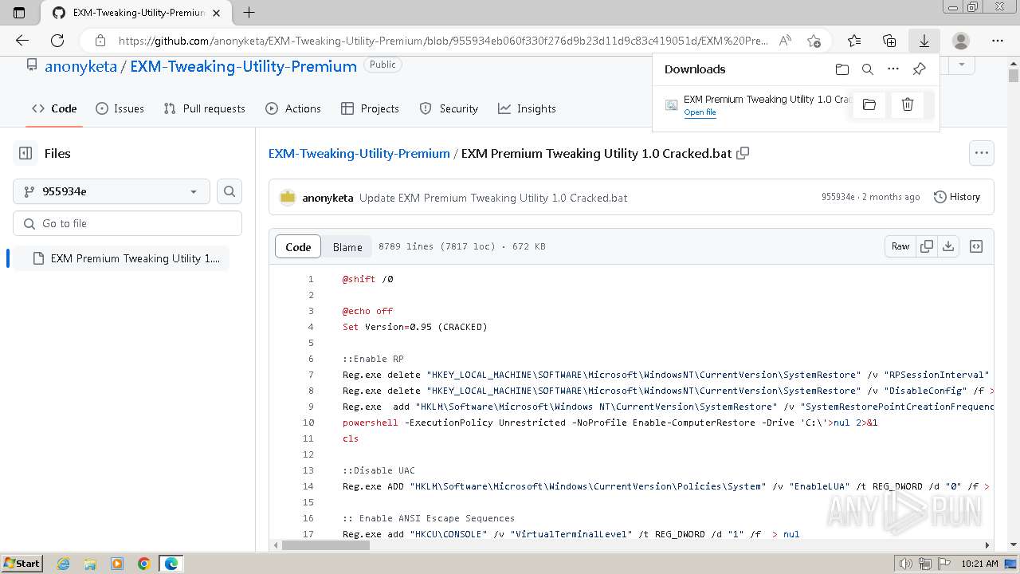
Task: Open a new browser tab
Action: (x=249, y=13)
